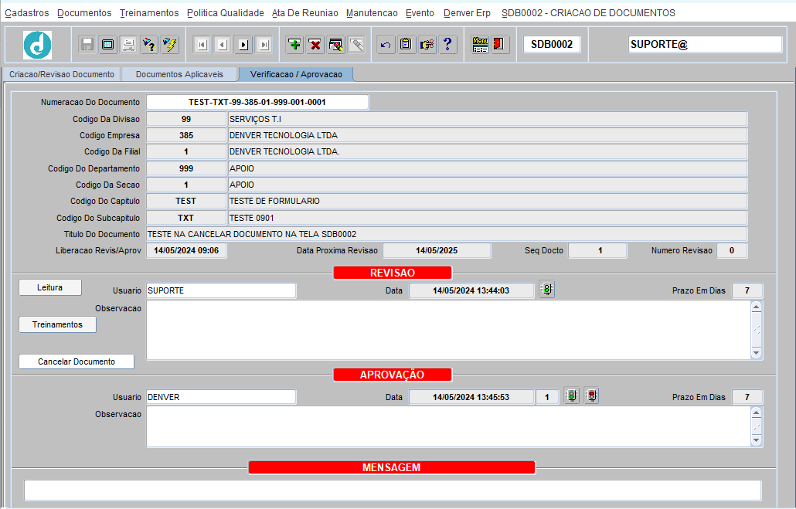Click the Cancelar Documento button
The image size is (796, 509).
tap(77, 361)
